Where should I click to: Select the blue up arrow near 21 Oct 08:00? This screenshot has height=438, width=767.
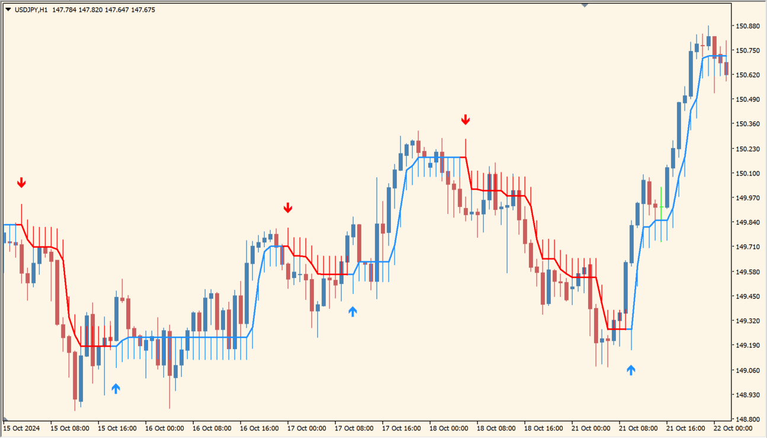click(631, 370)
